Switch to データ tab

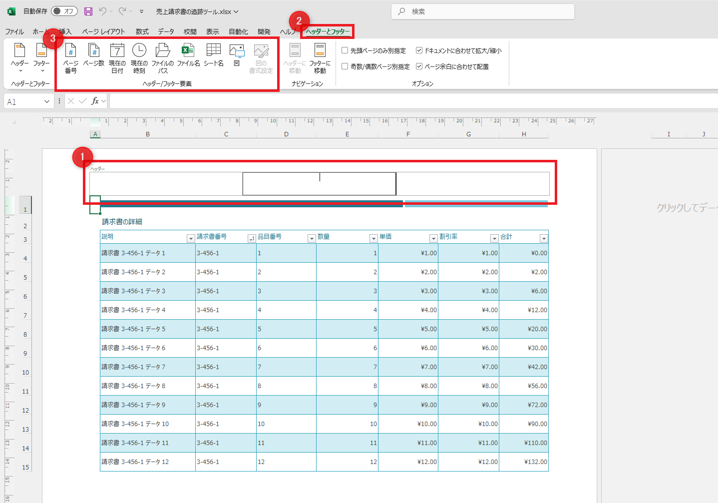(x=166, y=31)
